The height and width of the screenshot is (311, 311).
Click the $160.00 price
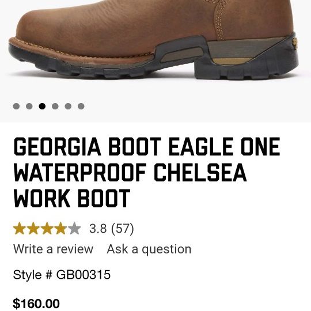point(36,304)
